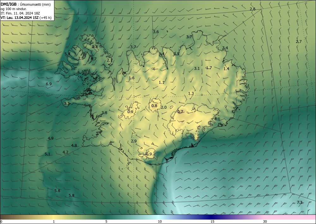Image resolution: width=316 pixels, height=224 pixels.
Task: Click the '5' label on the color scale
Action: tap(106, 222)
